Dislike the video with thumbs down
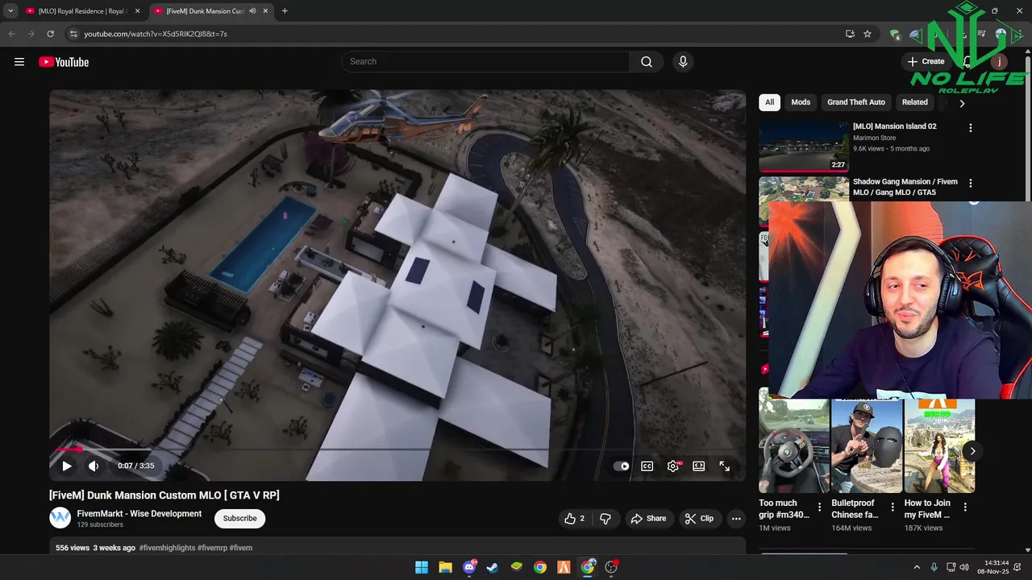Viewport: 1032px width, 580px height. pos(605,519)
